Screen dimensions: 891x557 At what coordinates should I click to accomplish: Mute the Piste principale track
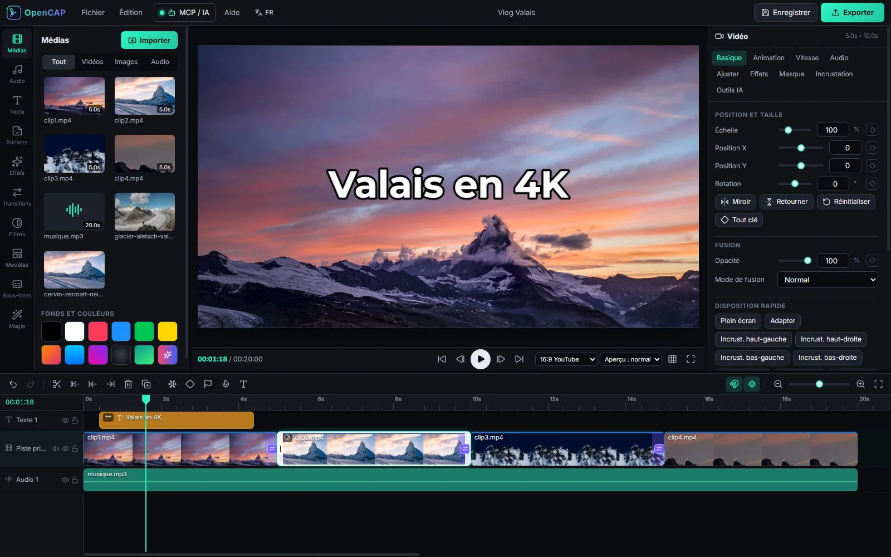pos(56,448)
